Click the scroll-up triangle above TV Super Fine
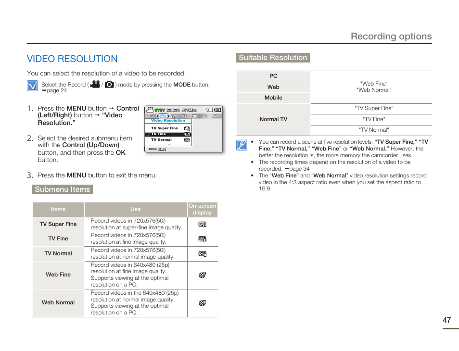The height and width of the screenshot is (351, 459). coord(169,125)
